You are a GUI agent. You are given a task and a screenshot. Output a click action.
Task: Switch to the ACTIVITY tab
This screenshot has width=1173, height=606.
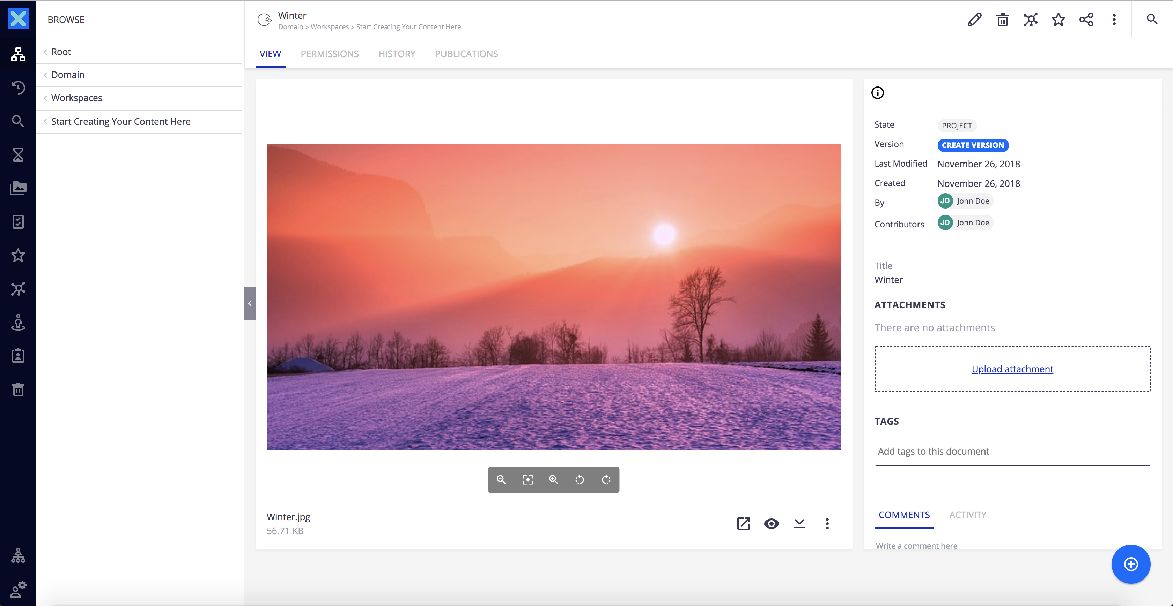tap(968, 515)
